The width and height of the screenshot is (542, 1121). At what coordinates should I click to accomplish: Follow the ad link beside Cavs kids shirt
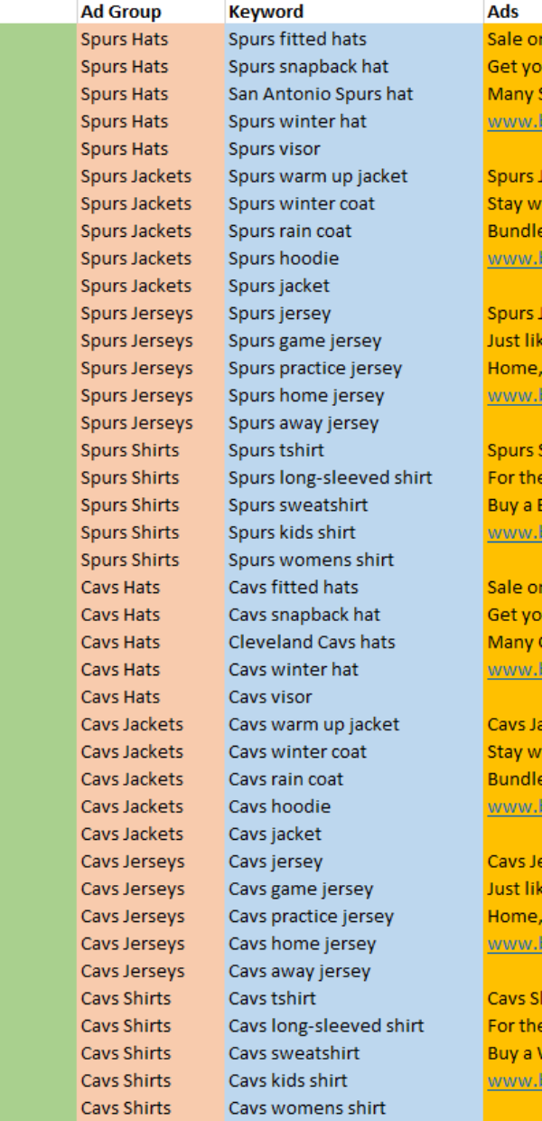(515, 1080)
